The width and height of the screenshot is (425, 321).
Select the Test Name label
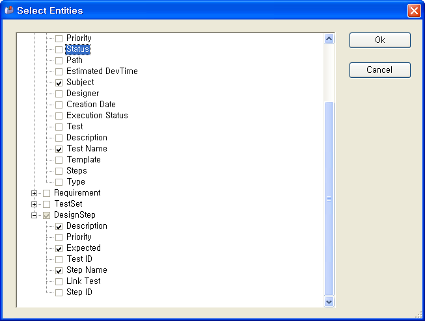pos(87,149)
